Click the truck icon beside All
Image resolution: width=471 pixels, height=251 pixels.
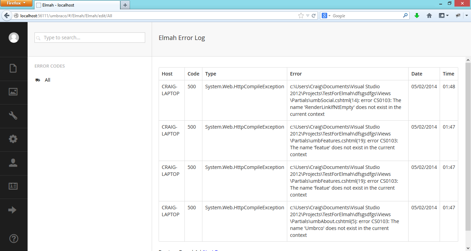(38, 80)
